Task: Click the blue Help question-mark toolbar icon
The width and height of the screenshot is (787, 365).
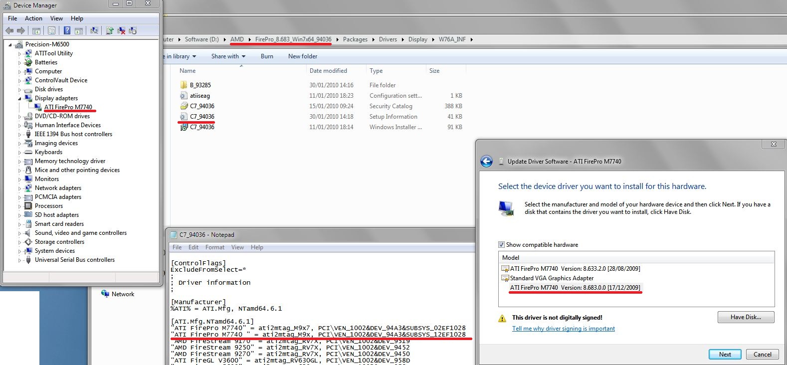Action: click(67, 31)
